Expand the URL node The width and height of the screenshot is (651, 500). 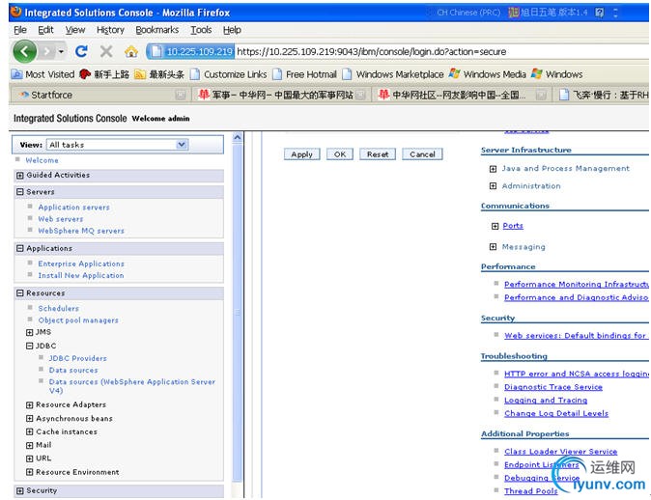click(30, 458)
